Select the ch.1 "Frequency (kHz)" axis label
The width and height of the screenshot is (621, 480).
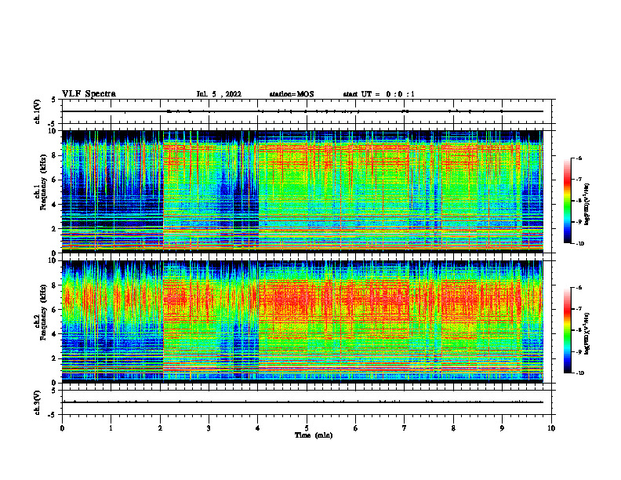coord(43,182)
